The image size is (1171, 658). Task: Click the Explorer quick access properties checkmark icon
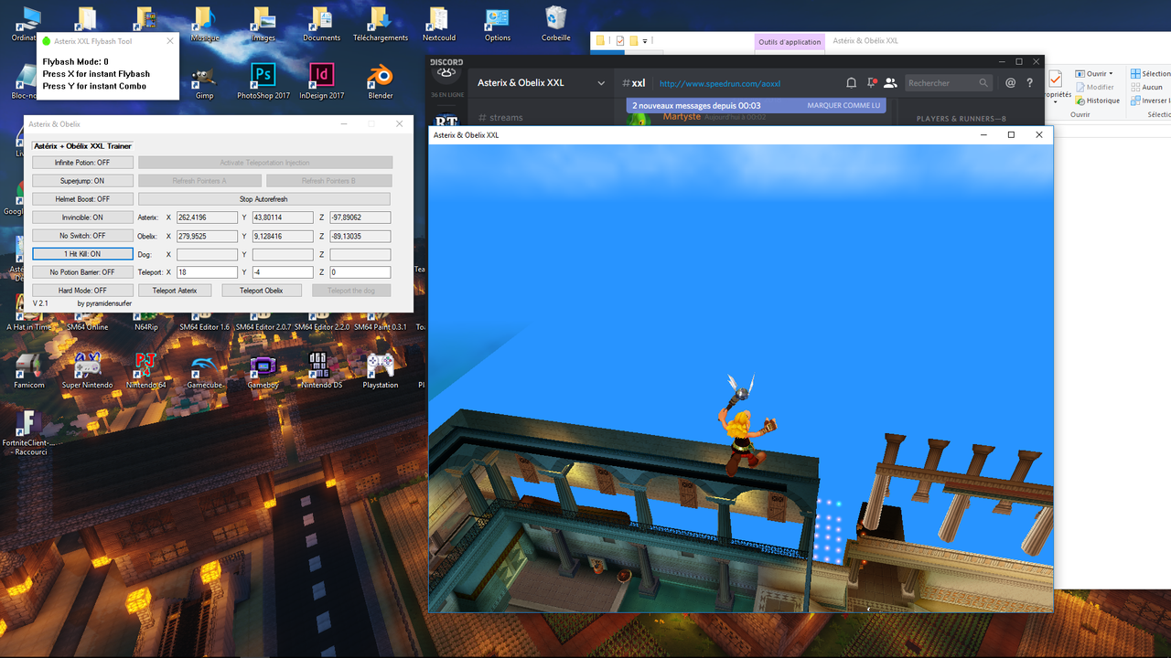[620, 41]
